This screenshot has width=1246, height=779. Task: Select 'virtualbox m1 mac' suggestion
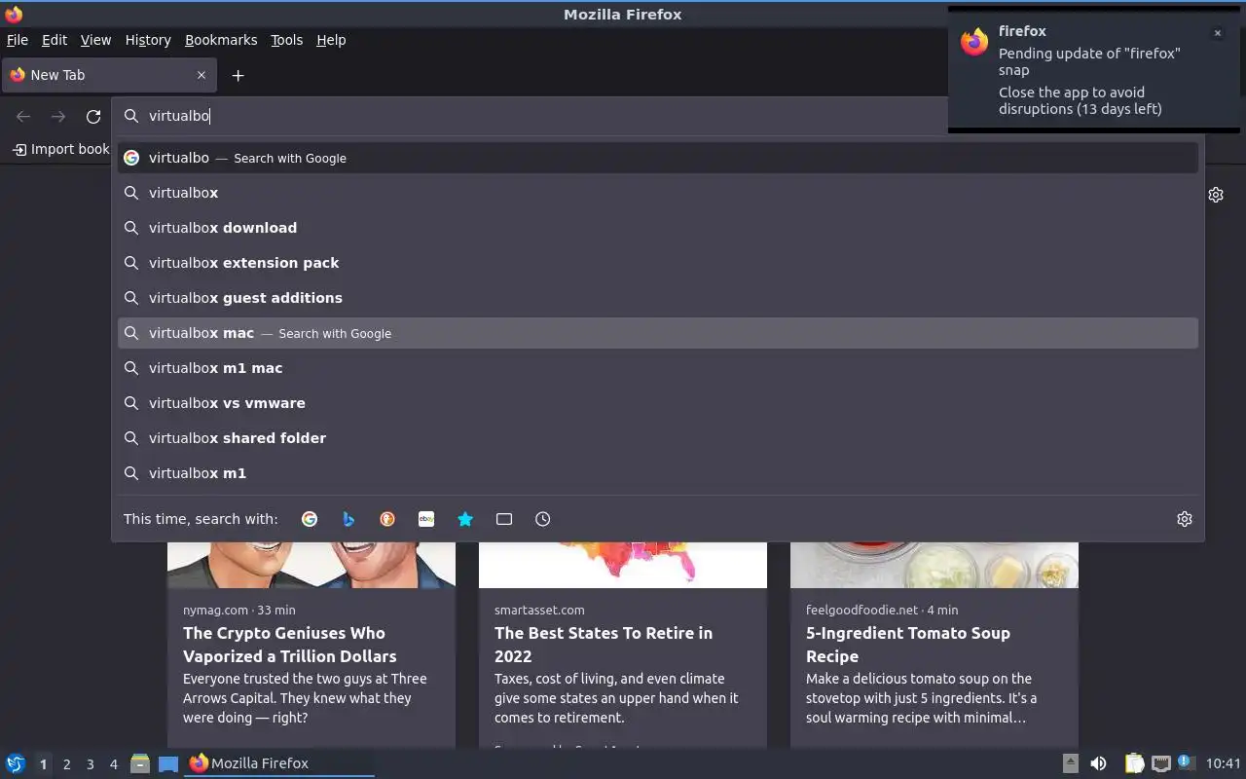point(658,368)
